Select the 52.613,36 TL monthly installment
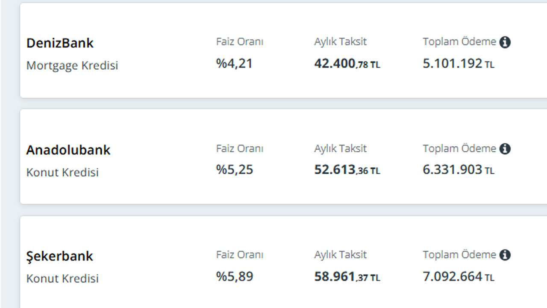Viewport: 547px width, 308px height. [347, 170]
